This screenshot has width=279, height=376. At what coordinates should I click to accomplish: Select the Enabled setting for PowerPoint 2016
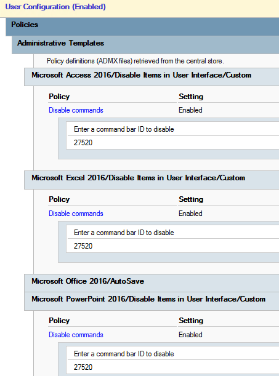point(190,335)
